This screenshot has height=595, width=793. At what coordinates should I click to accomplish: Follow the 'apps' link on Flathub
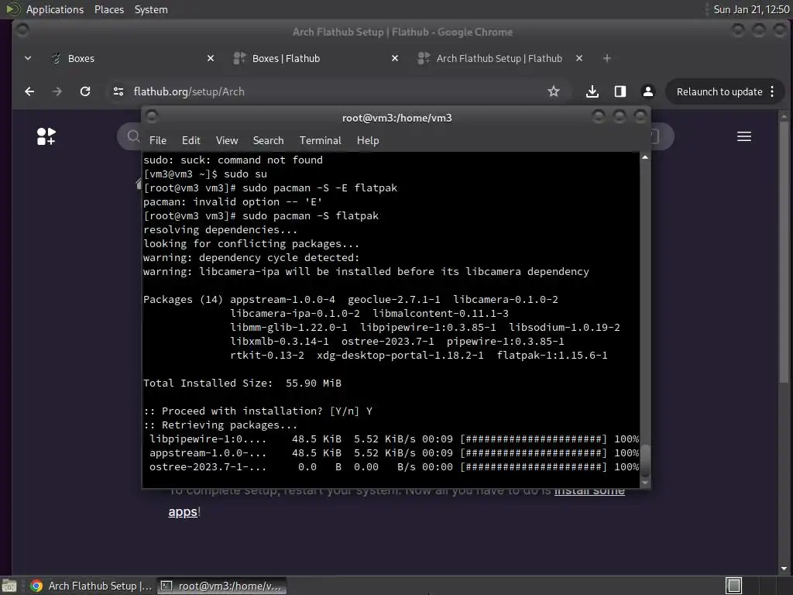click(x=183, y=512)
